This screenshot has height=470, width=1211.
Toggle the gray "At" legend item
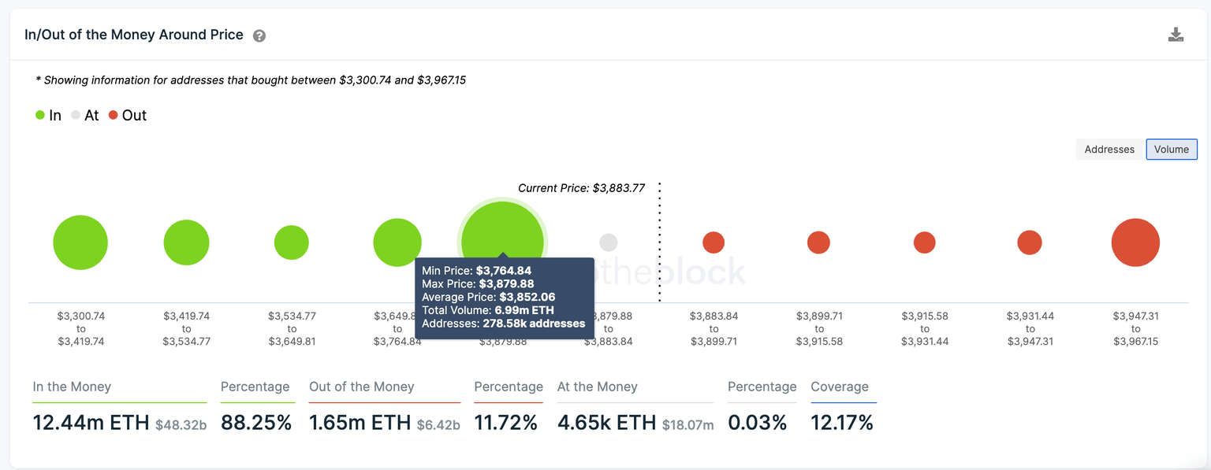tap(84, 116)
